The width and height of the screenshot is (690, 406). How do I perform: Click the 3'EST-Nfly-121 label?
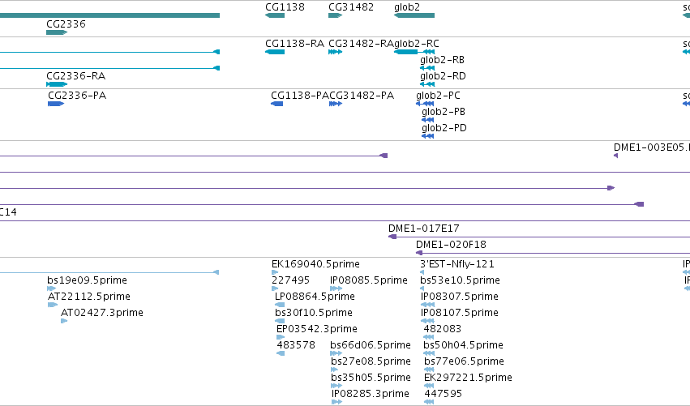(x=457, y=264)
